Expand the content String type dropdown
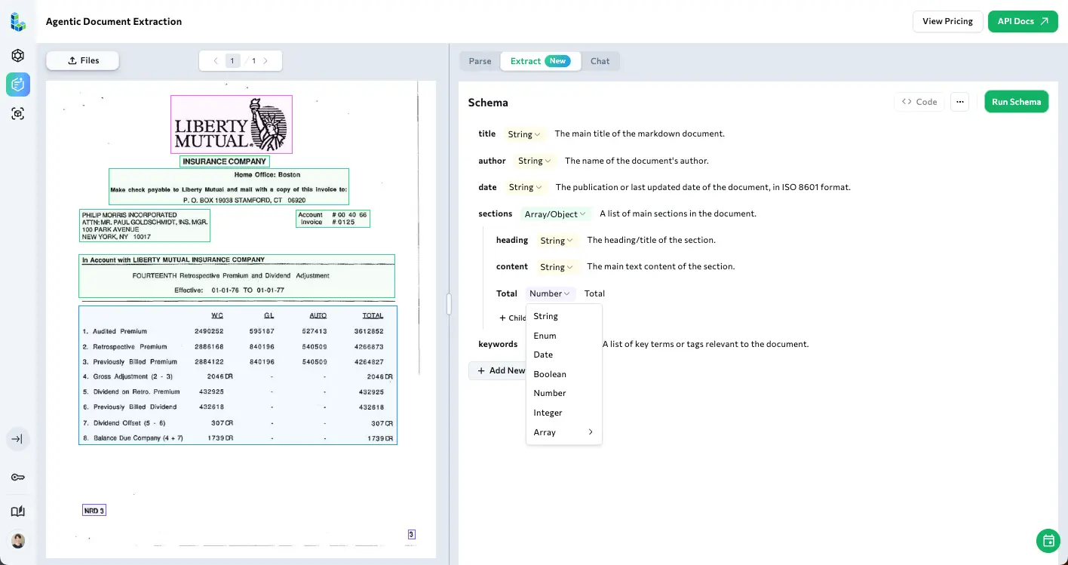Image resolution: width=1068 pixels, height=565 pixels. (x=557, y=267)
